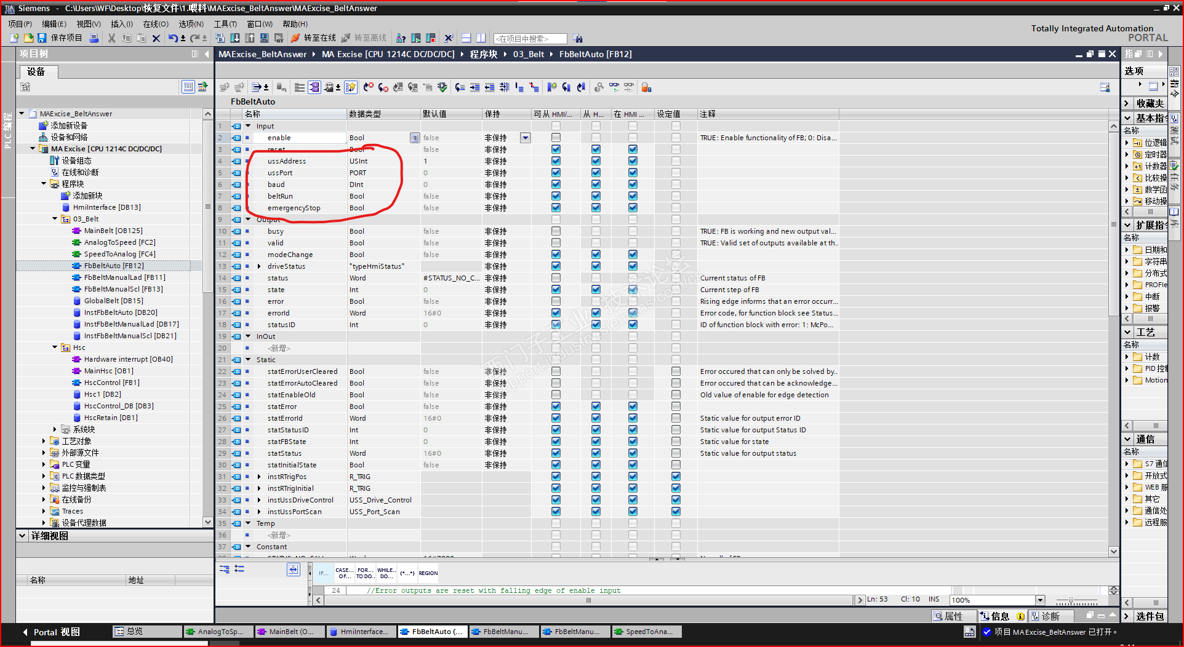Screen dimensions: 1184x647
Task: Open the 工具(T) menu
Action: [x=225, y=24]
